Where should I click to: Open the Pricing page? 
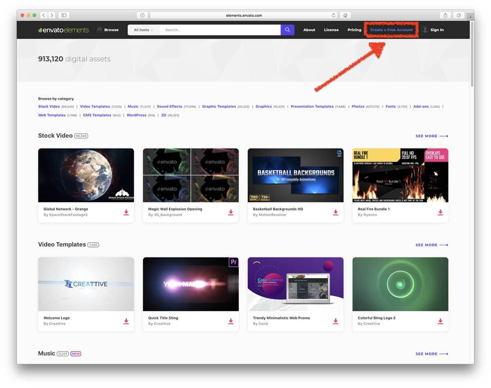coord(354,30)
